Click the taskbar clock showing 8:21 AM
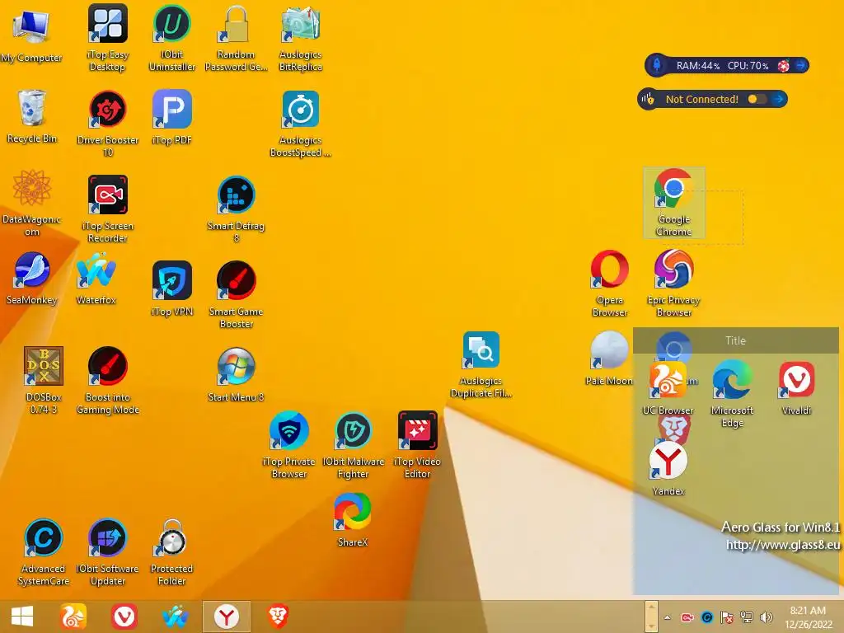844x633 pixels. (x=808, y=617)
